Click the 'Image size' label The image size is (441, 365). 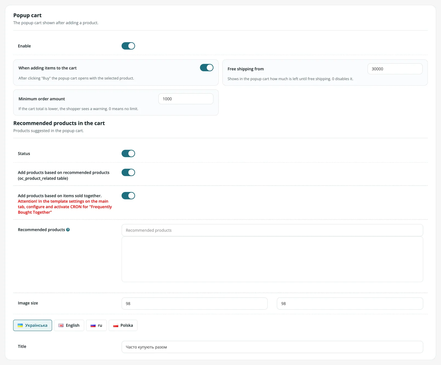(x=28, y=303)
